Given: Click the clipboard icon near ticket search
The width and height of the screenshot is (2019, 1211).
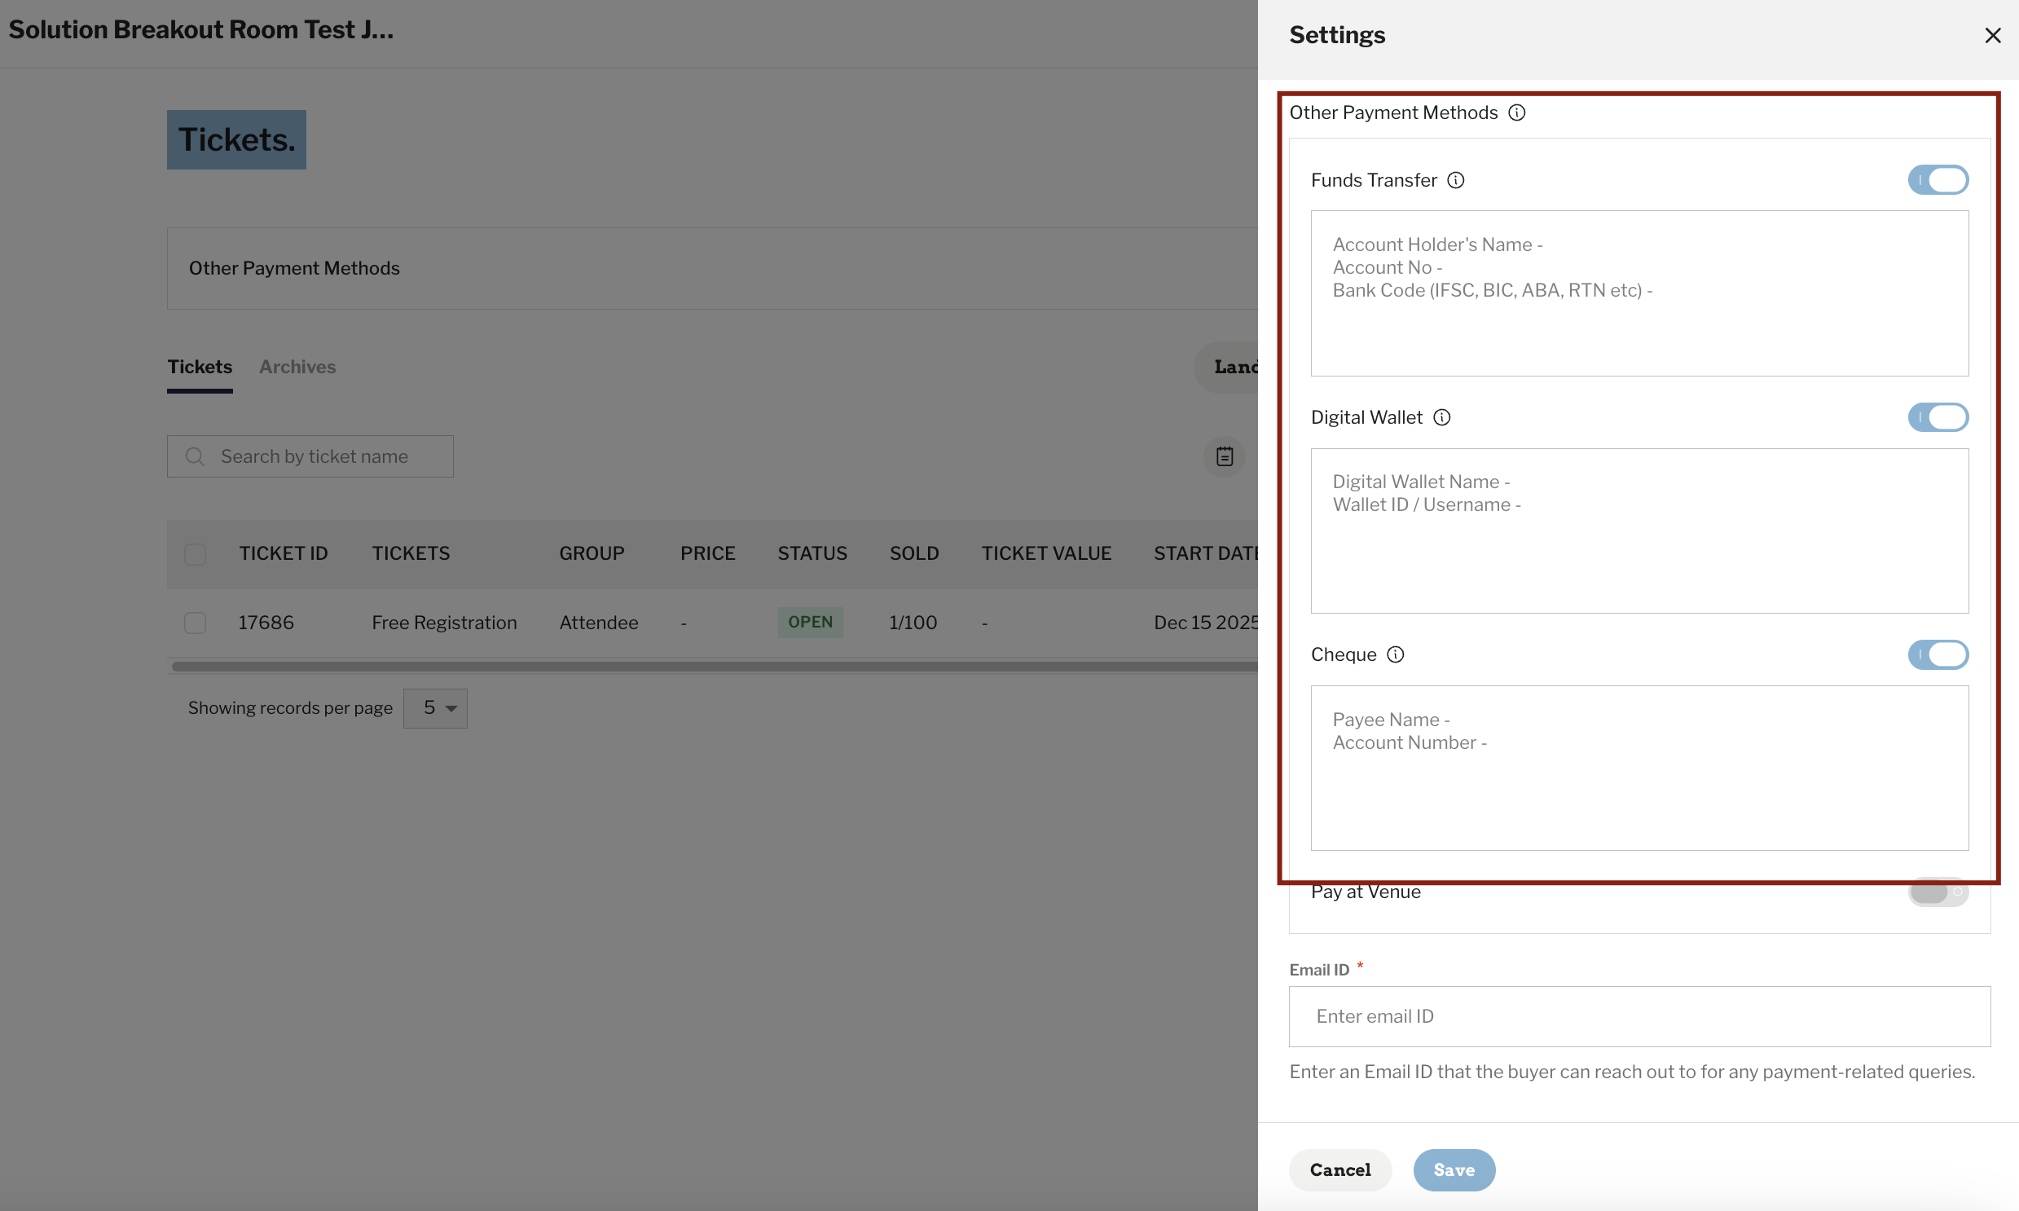Looking at the screenshot, I should (x=1225, y=456).
